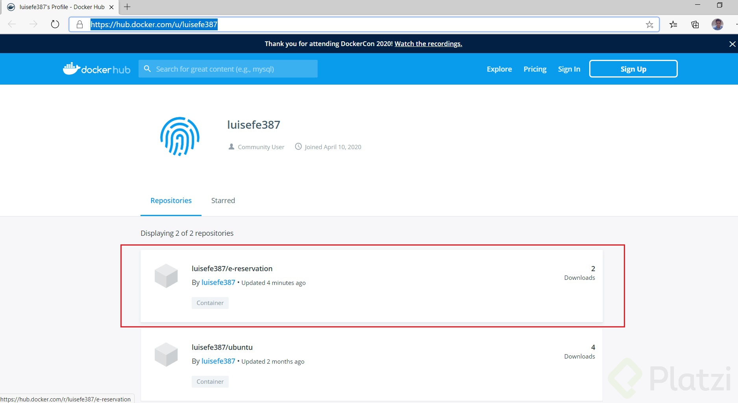The height and width of the screenshot is (403, 738).
Task: Click the Updated 4 minutes ago text
Action: click(274, 283)
